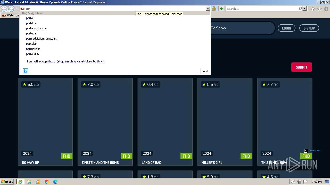
Task: Open File Explorer taskbar icon
Action: tap(29, 182)
